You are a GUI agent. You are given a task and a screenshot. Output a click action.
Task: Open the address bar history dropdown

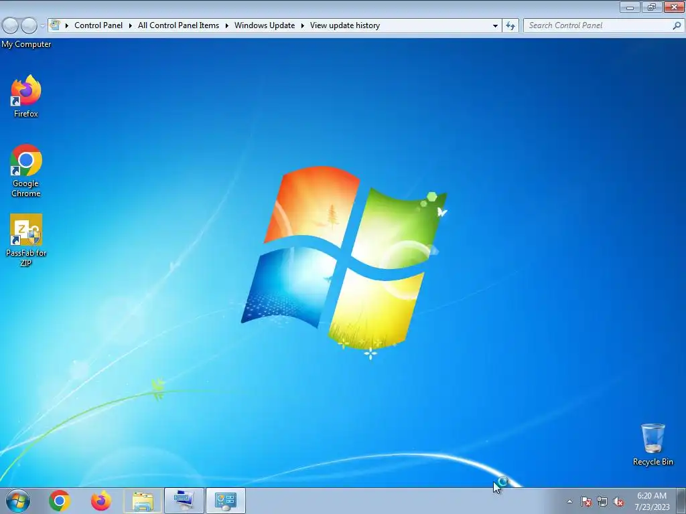click(x=495, y=26)
